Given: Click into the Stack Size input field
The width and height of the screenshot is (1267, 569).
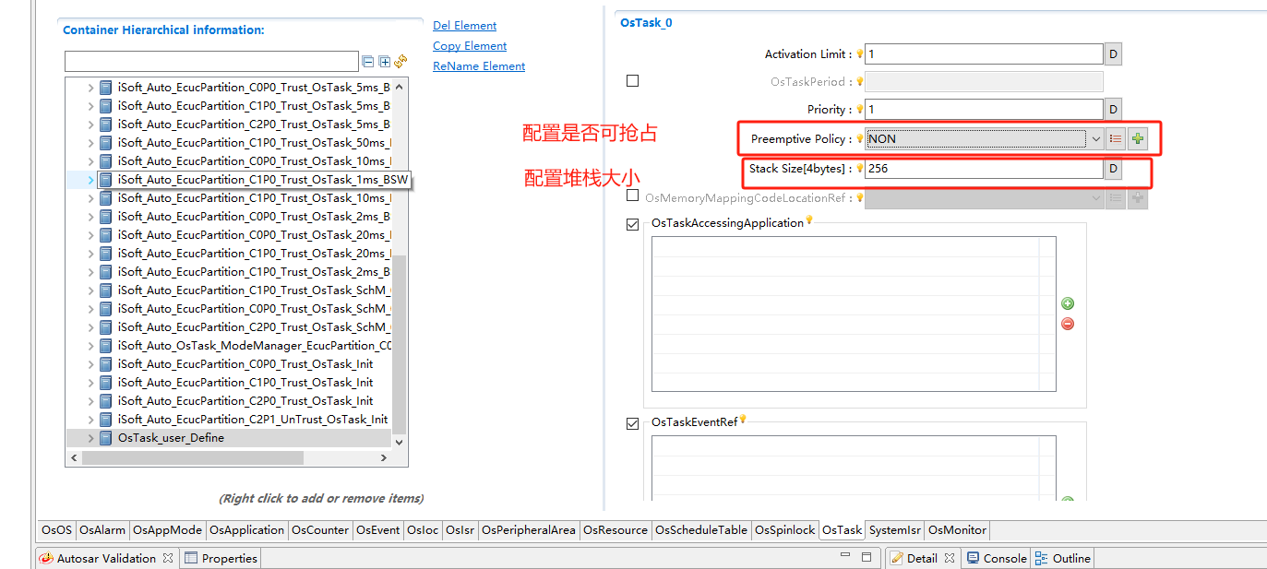Looking at the screenshot, I should [983, 170].
